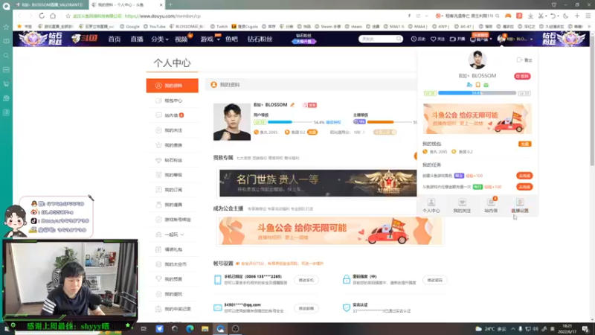
Task: Open the browser new tab plus button
Action: point(171,4)
